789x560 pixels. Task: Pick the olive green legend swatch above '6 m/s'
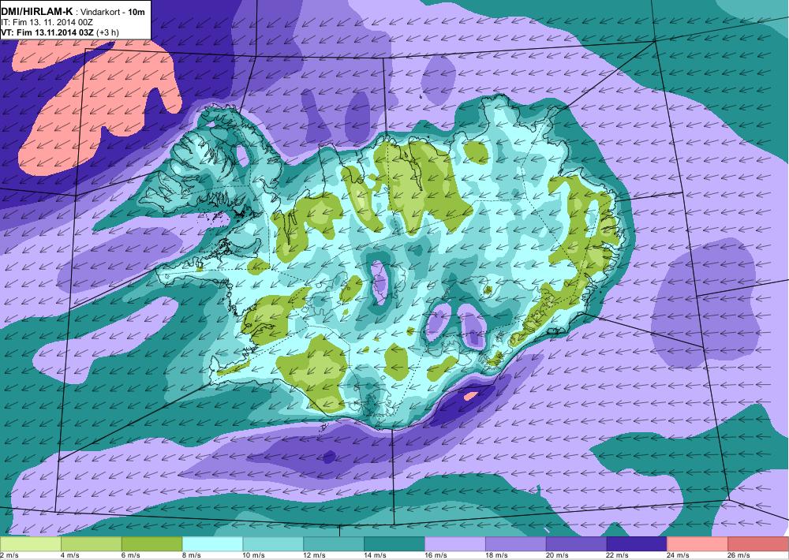click(152, 544)
